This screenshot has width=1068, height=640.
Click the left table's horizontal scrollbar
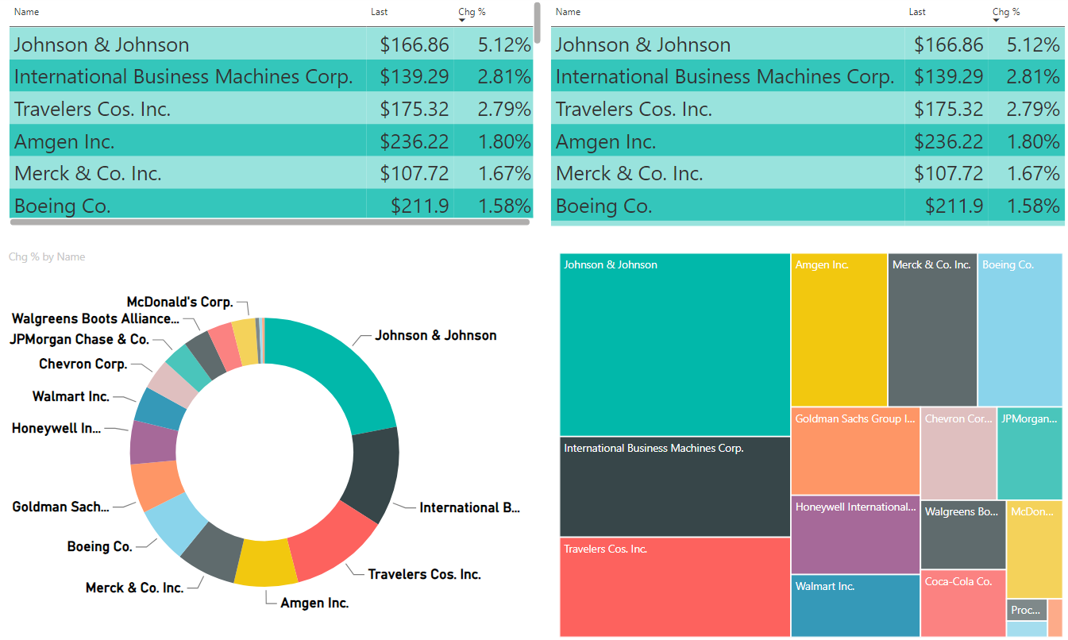270,222
